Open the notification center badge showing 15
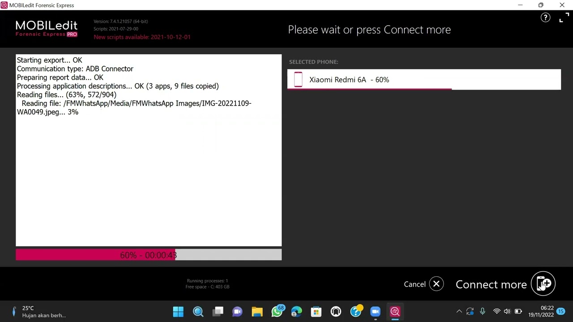 (561, 311)
